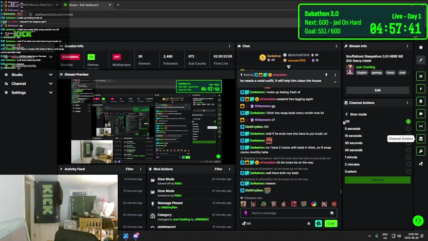Insert the green frog heart emote
This screenshot has height=241, width=428.
[x=263, y=204]
